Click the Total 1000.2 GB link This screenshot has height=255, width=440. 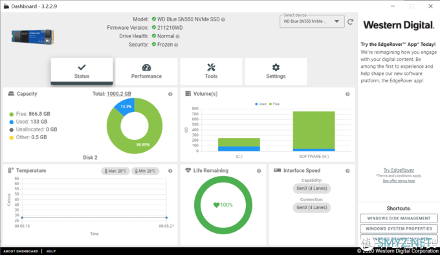tap(119, 94)
